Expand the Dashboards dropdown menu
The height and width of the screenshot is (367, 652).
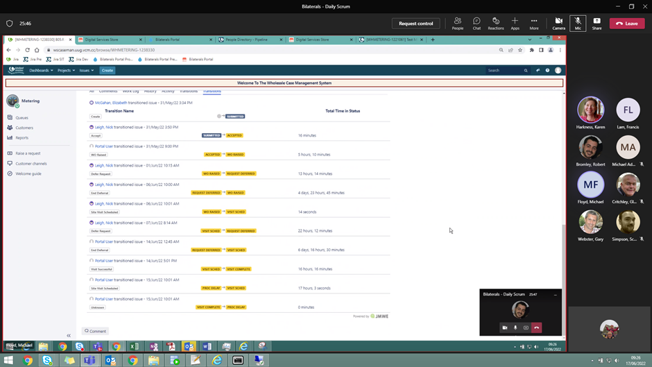(41, 70)
